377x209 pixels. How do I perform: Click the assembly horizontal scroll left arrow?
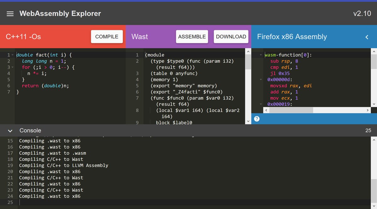[266, 110]
